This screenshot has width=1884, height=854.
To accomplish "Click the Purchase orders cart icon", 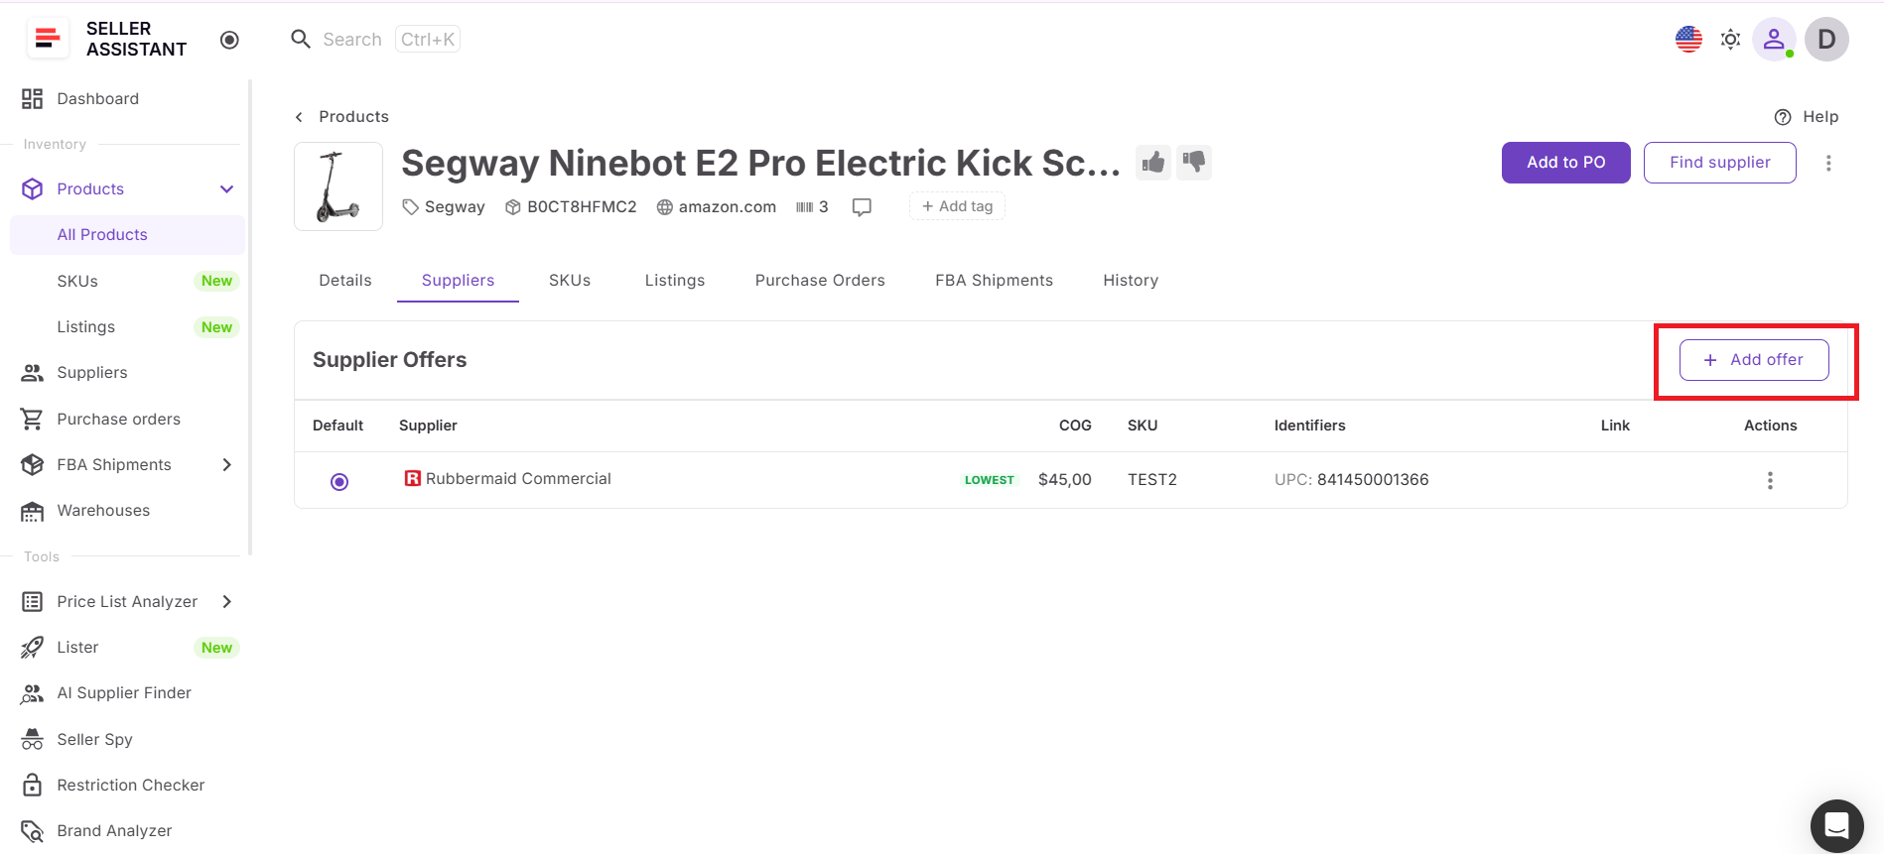I will [33, 420].
